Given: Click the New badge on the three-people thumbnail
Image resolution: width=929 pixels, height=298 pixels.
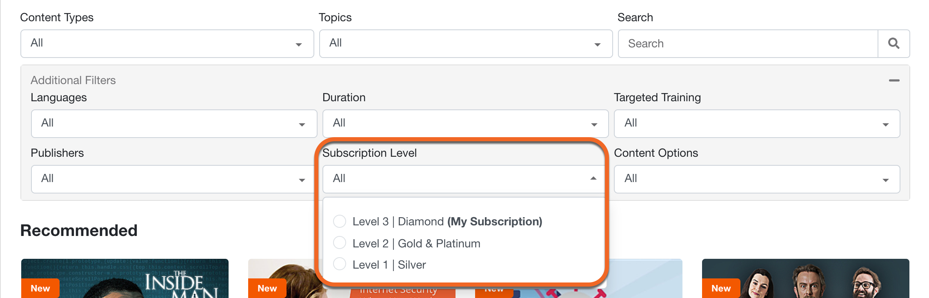Looking at the screenshot, I should (x=721, y=288).
